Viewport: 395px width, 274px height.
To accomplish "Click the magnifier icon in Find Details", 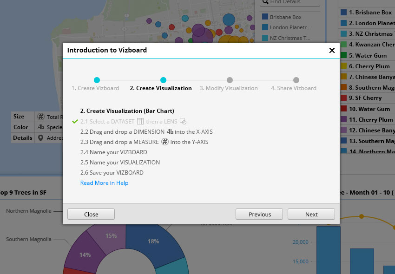I will click(x=264, y=2).
